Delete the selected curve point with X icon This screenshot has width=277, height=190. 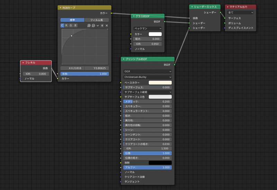click(x=107, y=26)
